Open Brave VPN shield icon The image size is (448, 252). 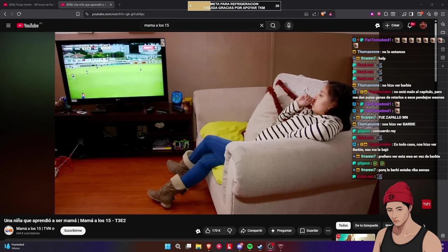(x=436, y=14)
